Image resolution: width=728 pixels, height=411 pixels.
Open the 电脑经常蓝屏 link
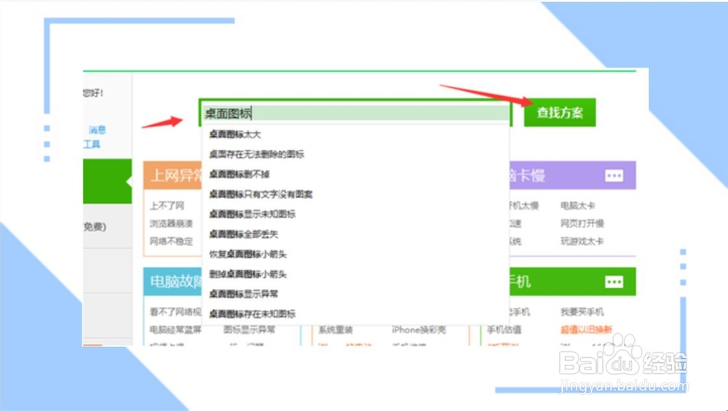point(175,330)
